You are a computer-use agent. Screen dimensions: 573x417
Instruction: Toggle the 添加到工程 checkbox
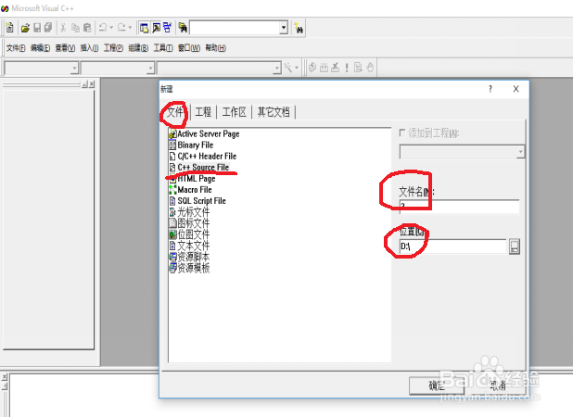[x=402, y=133]
